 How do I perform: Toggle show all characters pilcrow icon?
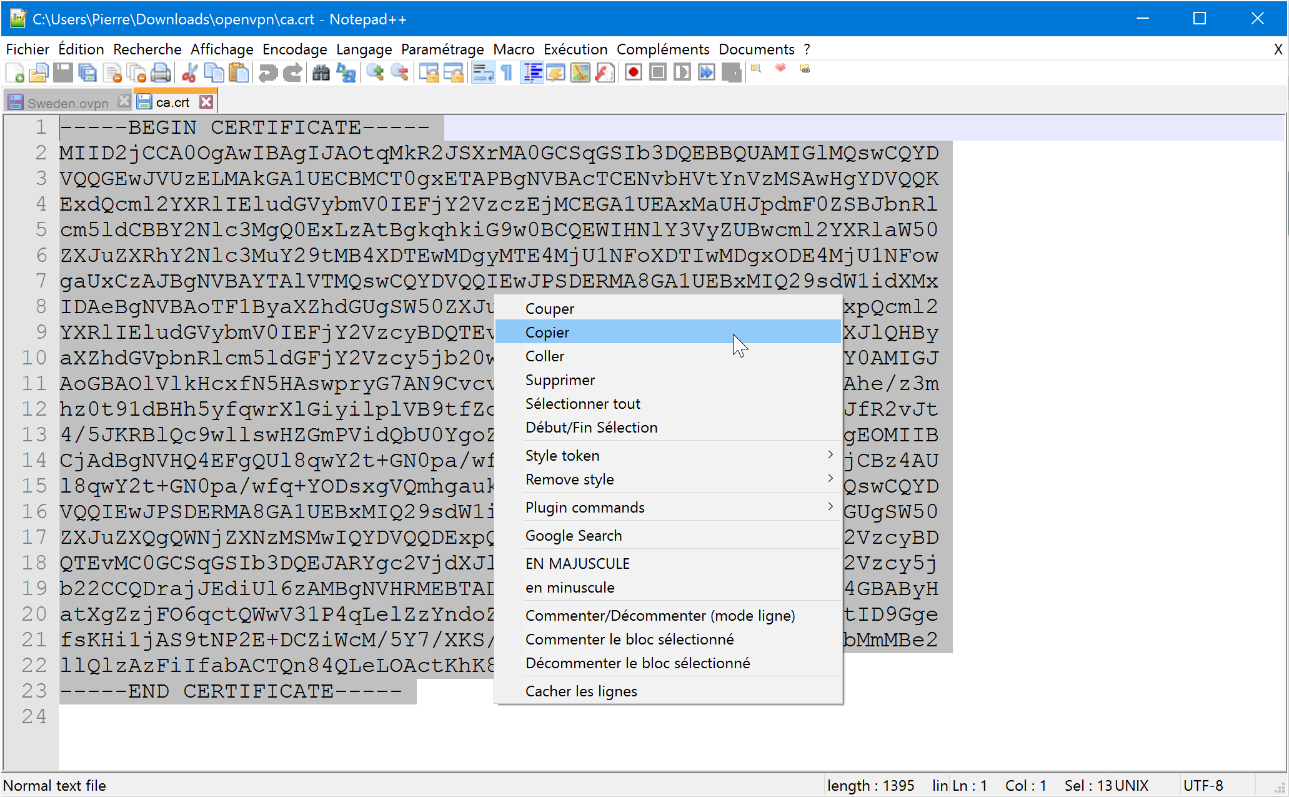point(507,73)
